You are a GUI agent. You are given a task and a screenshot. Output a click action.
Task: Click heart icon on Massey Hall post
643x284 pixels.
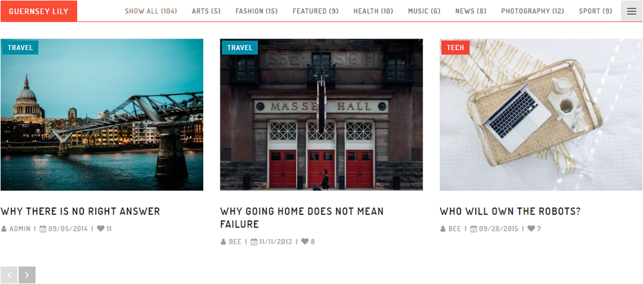click(305, 242)
